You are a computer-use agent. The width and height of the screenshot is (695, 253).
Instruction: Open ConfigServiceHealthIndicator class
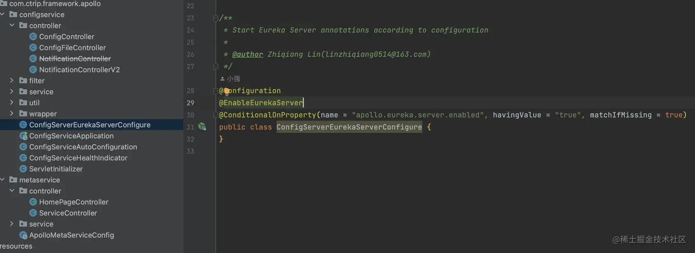(x=78, y=158)
